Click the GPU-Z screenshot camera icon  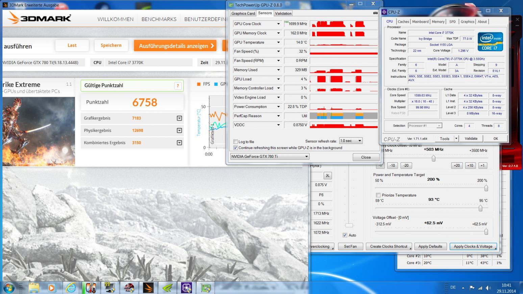375,13
